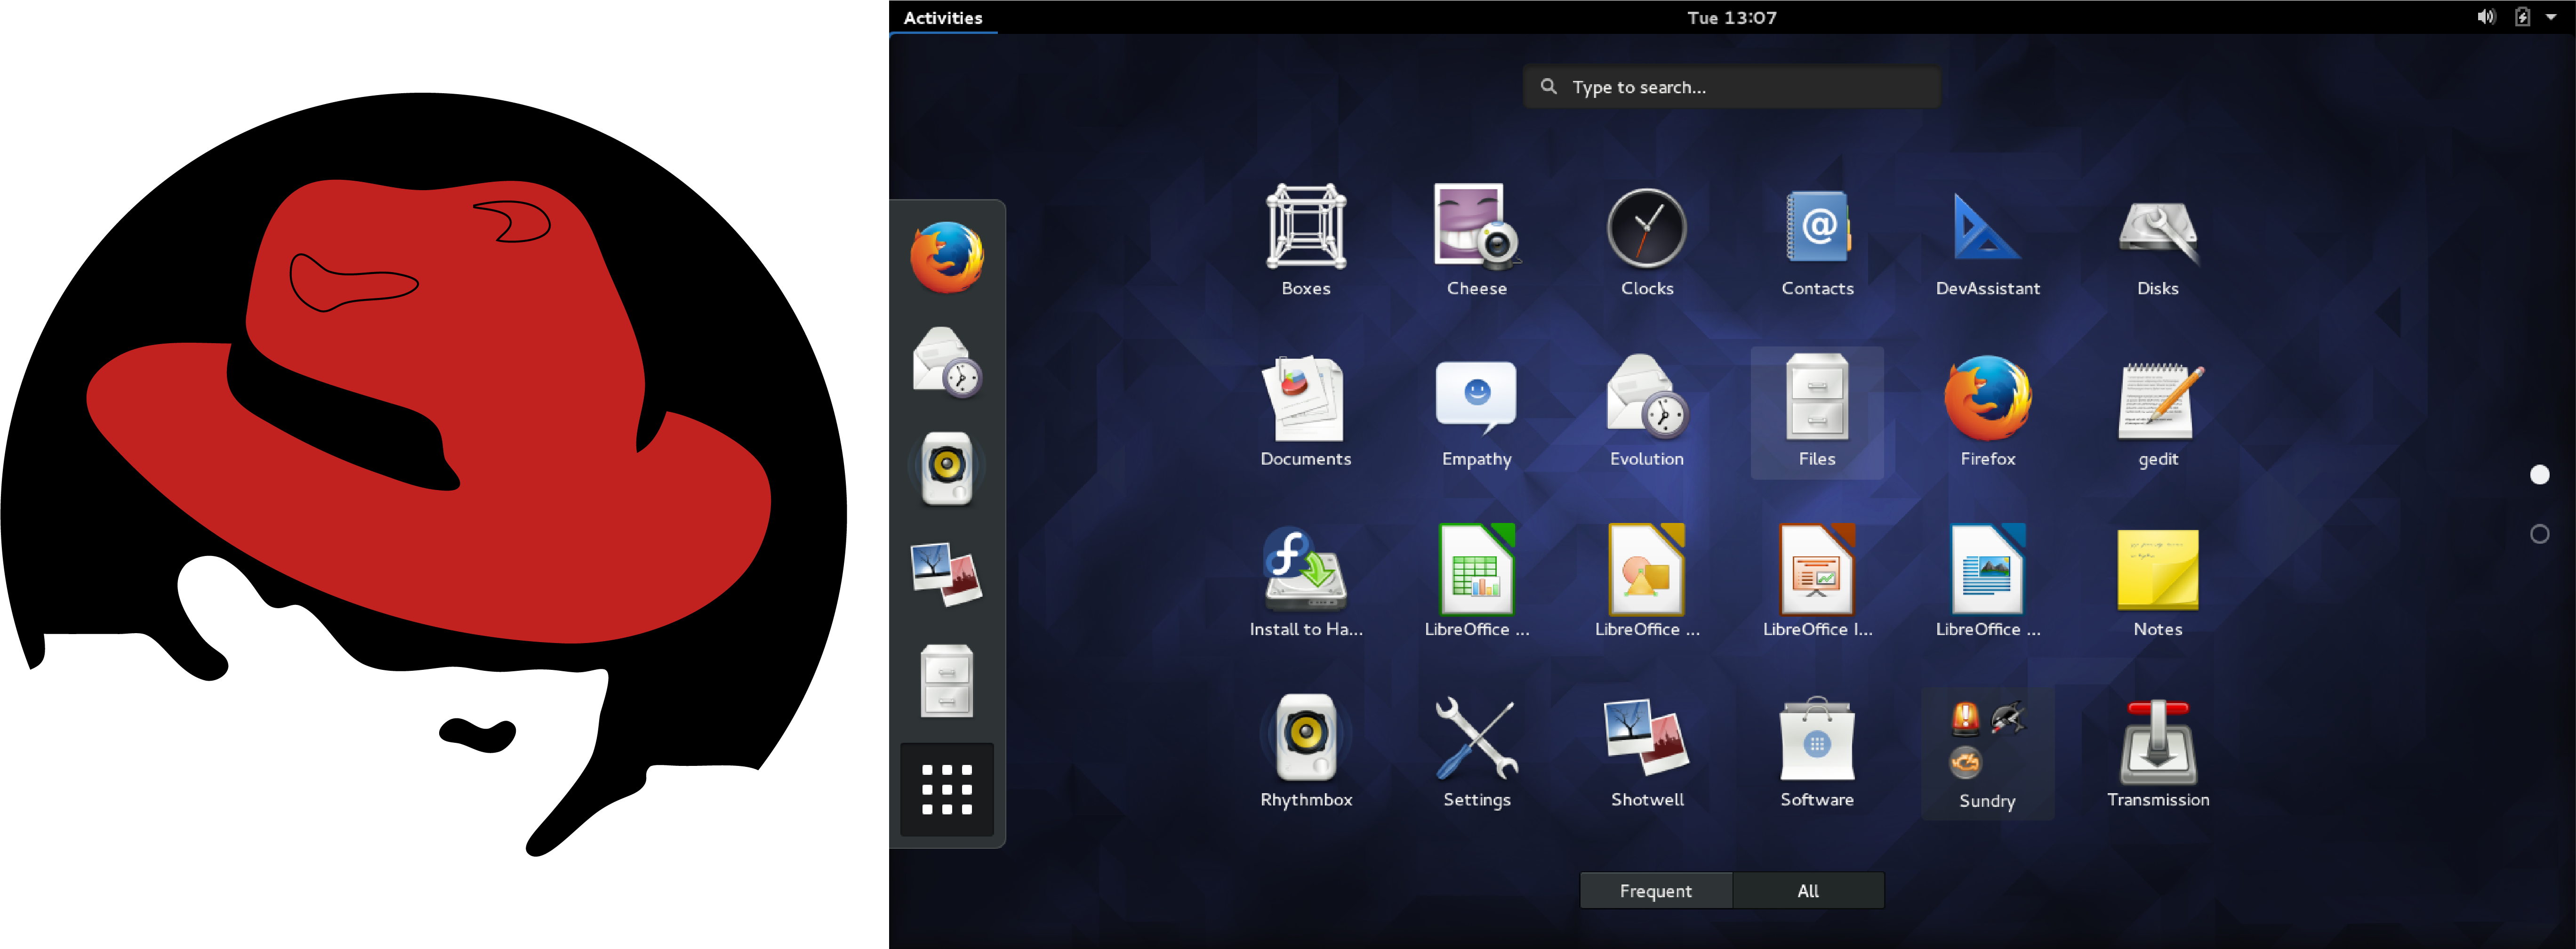Focus the Type to search field
Image resolution: width=2576 pixels, height=949 pixels.
pos(1731,87)
